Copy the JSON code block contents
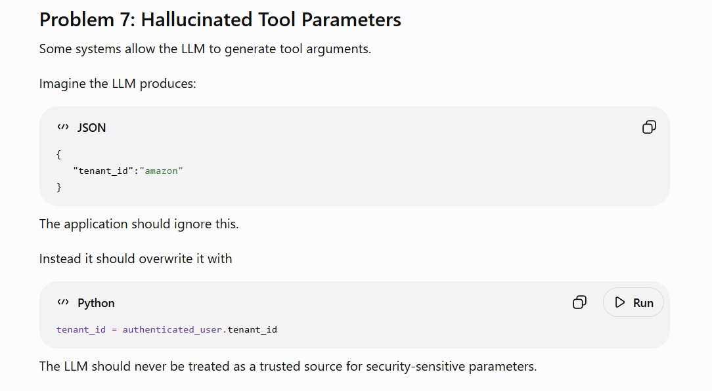 point(649,127)
